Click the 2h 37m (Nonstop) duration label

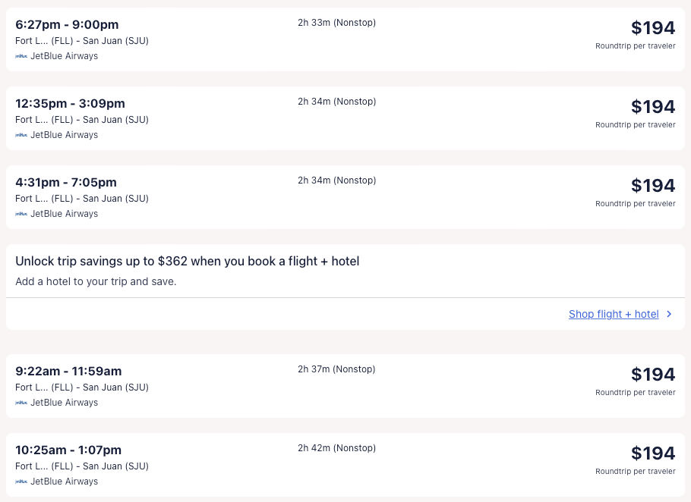point(336,369)
